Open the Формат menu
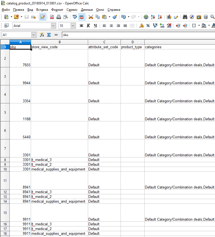215x237 pixels. click(x=57, y=10)
